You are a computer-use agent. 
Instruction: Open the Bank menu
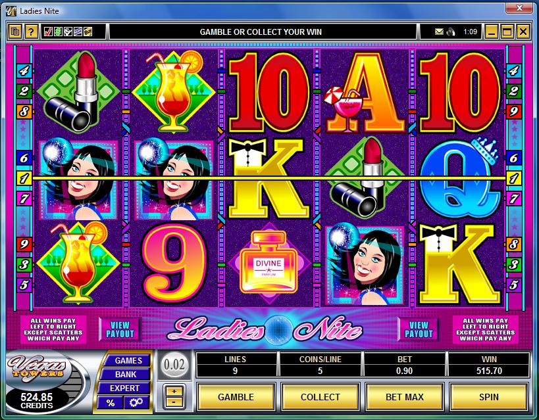tap(126, 375)
